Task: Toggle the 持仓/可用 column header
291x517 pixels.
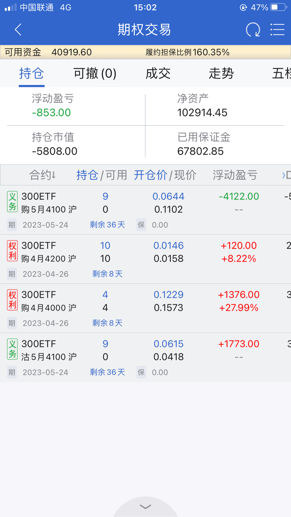Action: (x=101, y=175)
